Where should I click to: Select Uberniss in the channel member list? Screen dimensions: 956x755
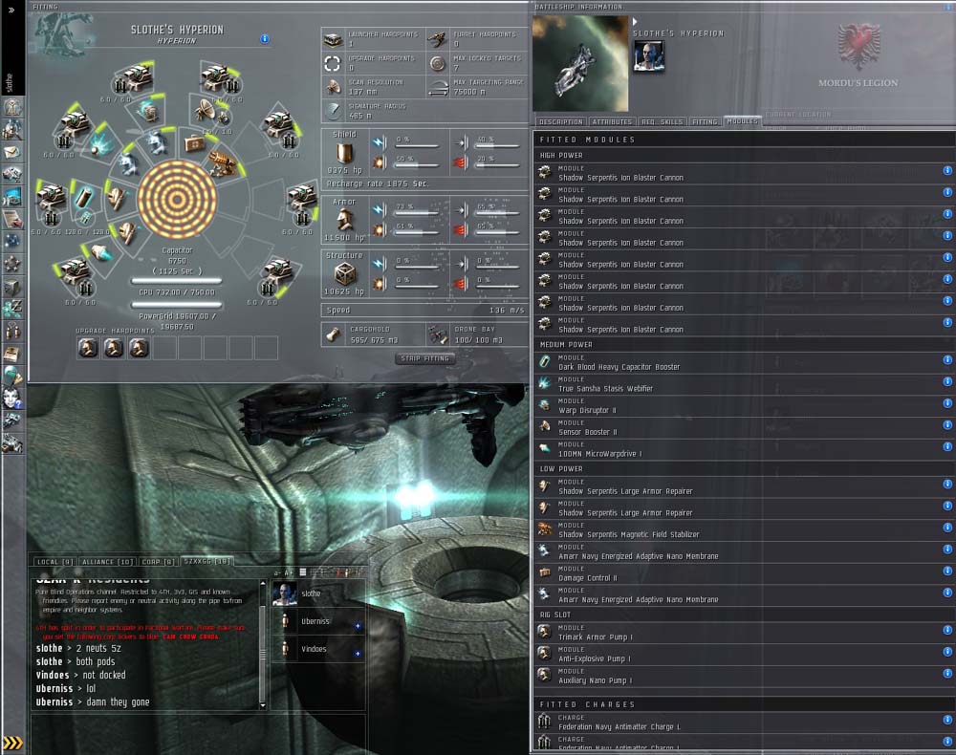pos(317,621)
